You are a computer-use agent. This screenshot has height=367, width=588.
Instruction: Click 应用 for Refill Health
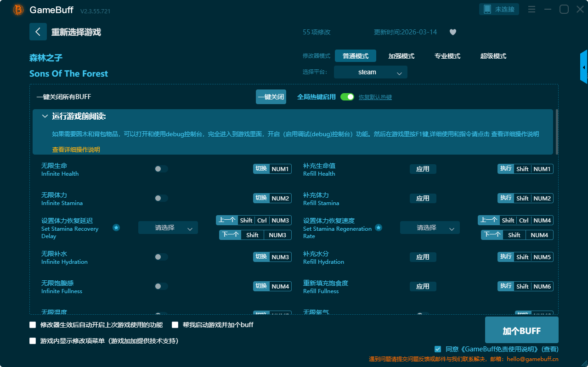pos(423,169)
